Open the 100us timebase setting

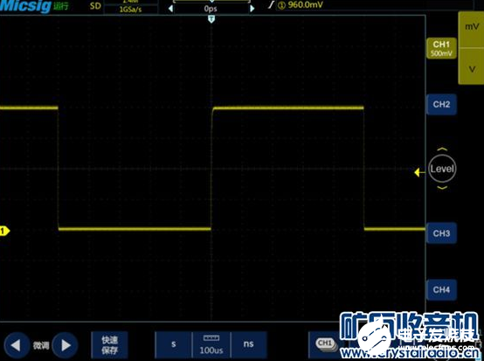[x=211, y=344]
